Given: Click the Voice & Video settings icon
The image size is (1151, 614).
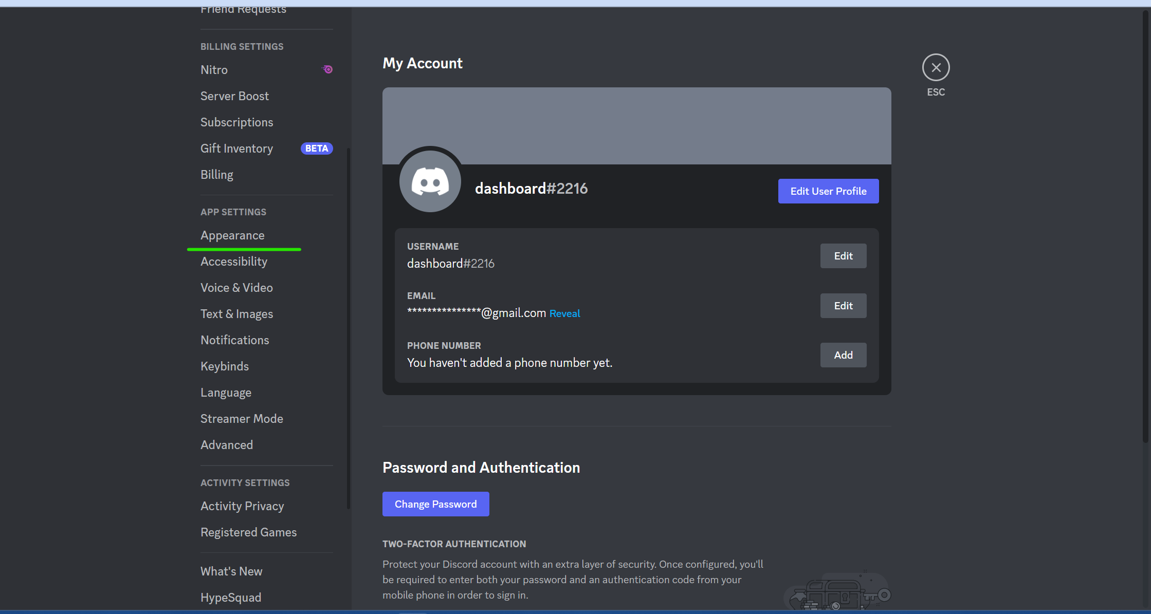Looking at the screenshot, I should (x=236, y=288).
